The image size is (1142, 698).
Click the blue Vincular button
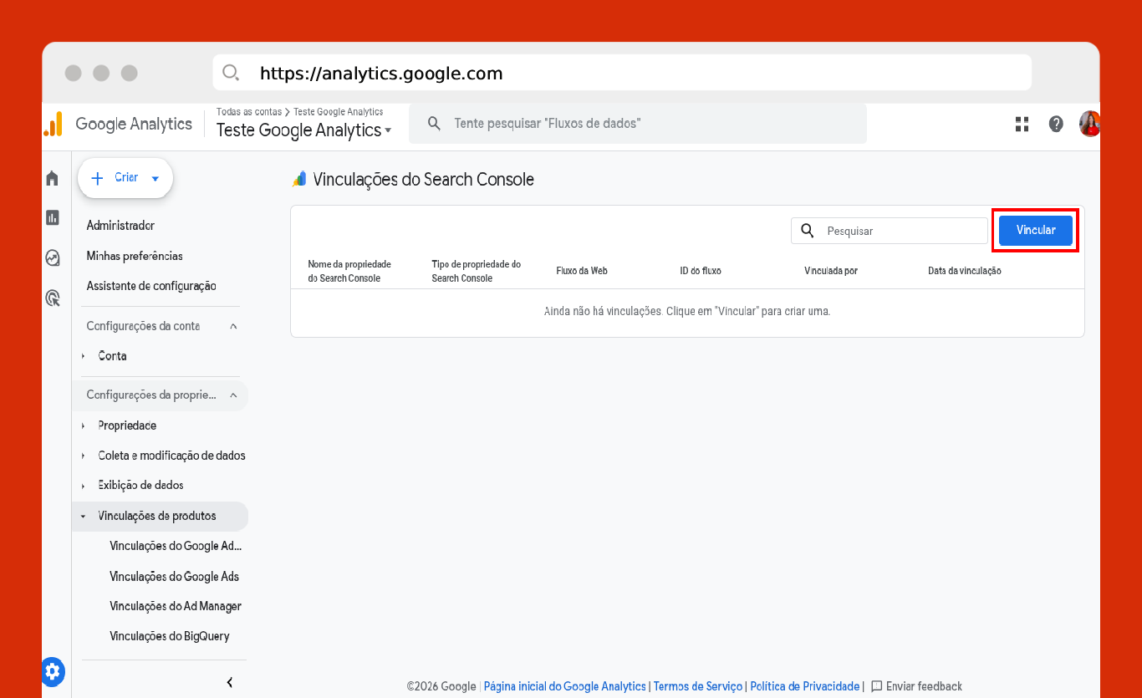(x=1035, y=230)
